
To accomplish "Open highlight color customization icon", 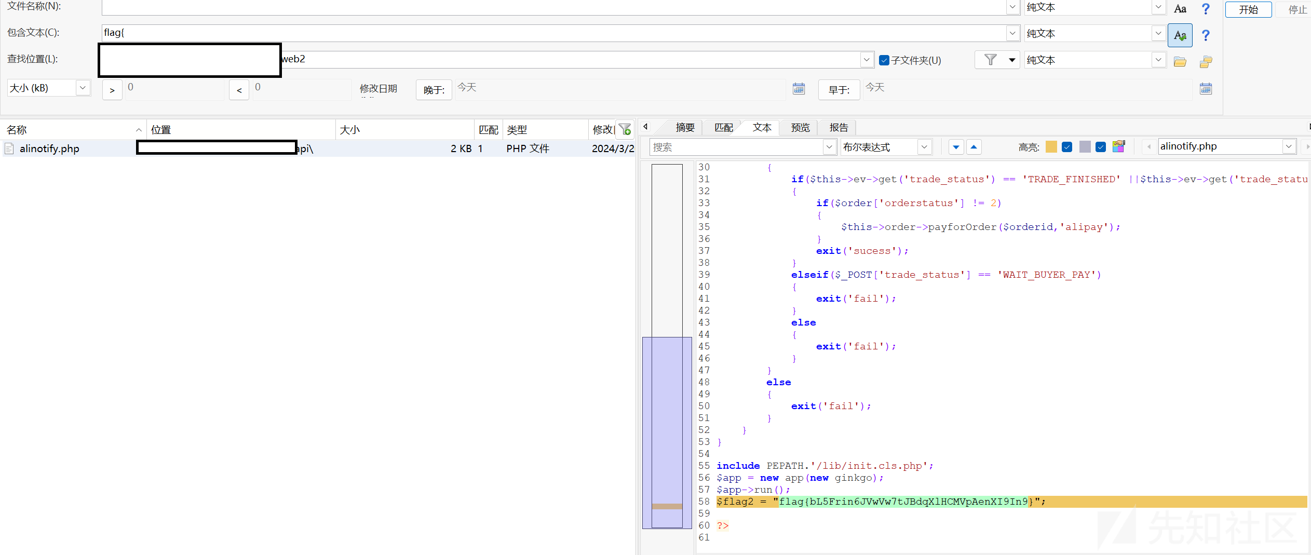I will tap(1118, 147).
